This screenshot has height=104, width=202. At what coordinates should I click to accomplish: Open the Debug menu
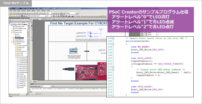click(33, 11)
